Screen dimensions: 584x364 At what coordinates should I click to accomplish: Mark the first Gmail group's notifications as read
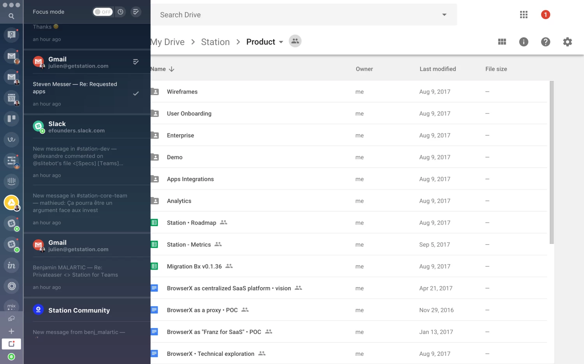pos(136,62)
